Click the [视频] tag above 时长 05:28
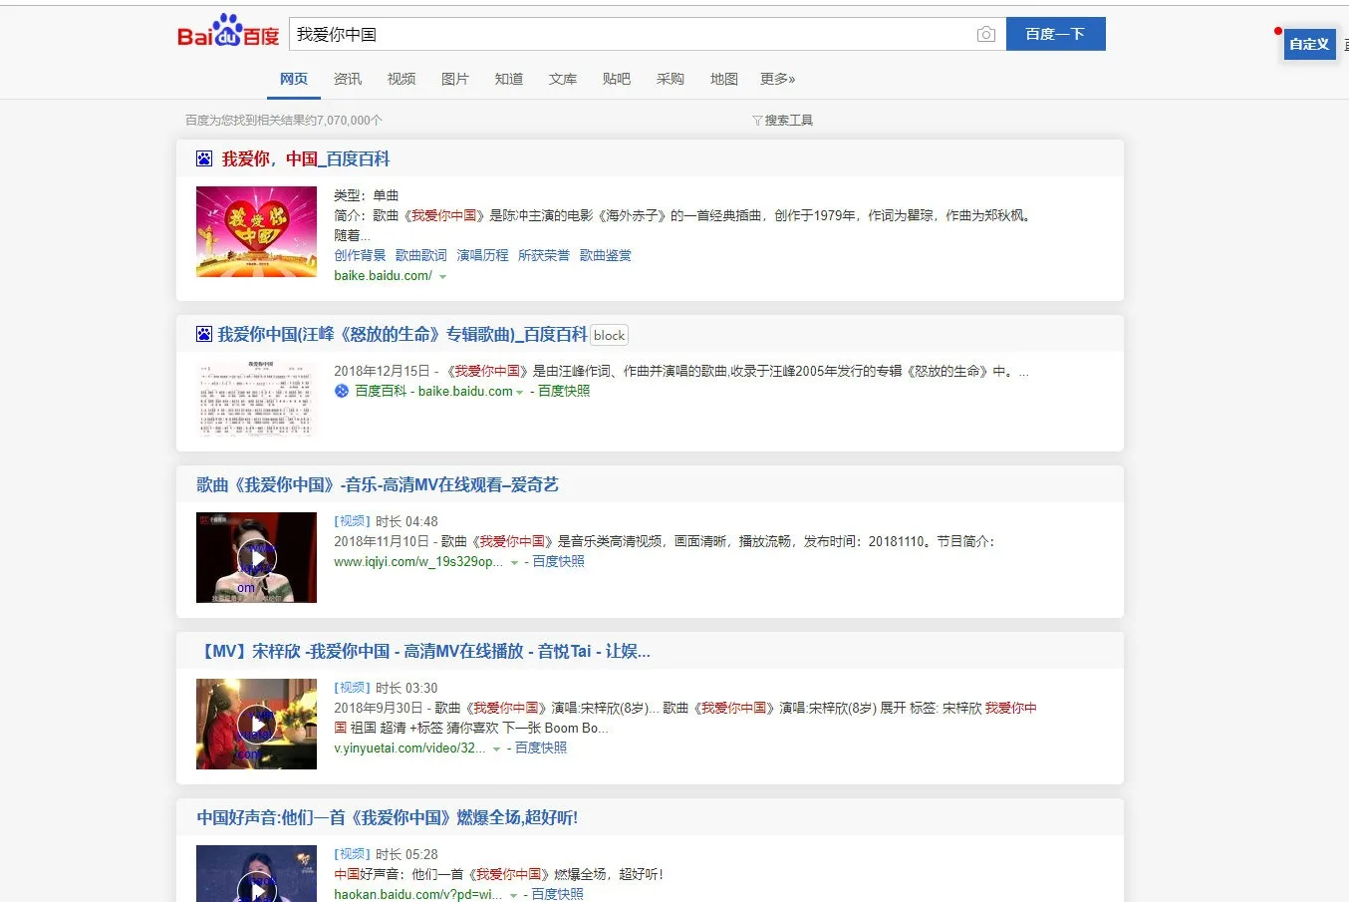This screenshot has width=1349, height=902. pos(352,854)
